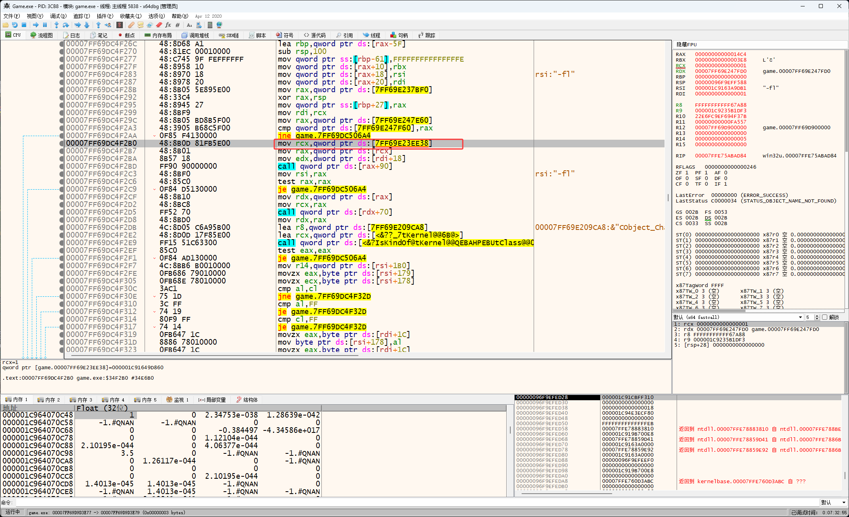
Task: Click the Run arrow icon
Action: click(x=36, y=25)
